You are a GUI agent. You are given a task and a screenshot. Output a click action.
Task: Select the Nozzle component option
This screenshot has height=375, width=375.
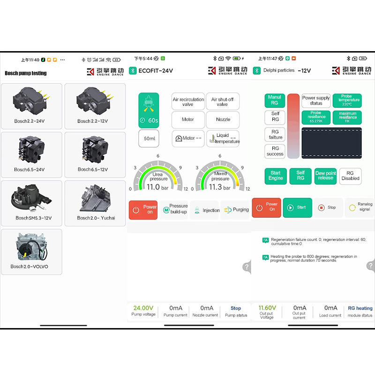tap(223, 120)
